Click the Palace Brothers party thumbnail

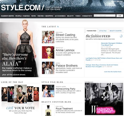point(48,68)
